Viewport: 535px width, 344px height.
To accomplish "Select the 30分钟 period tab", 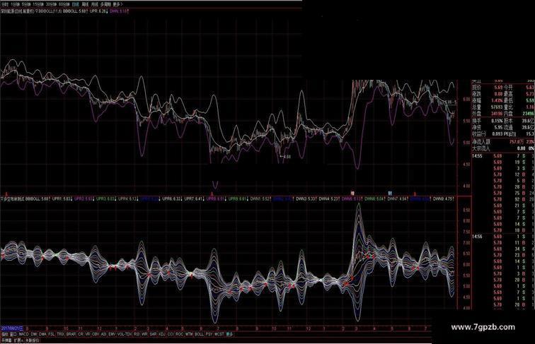I will [x=51, y=4].
